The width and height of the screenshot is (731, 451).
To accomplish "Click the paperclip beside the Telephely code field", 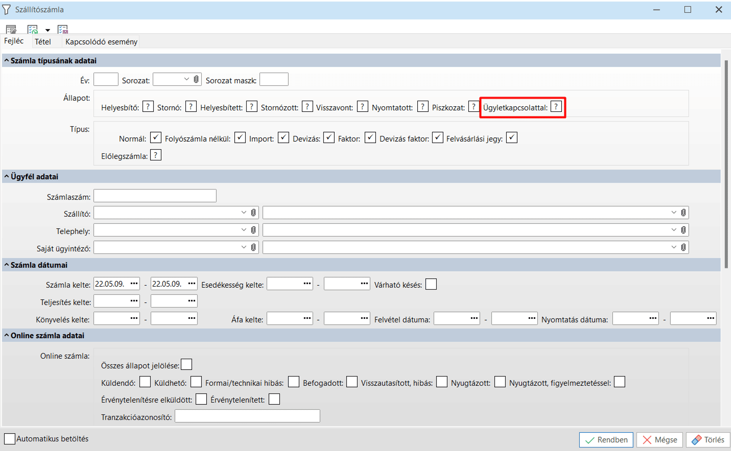I will point(253,230).
